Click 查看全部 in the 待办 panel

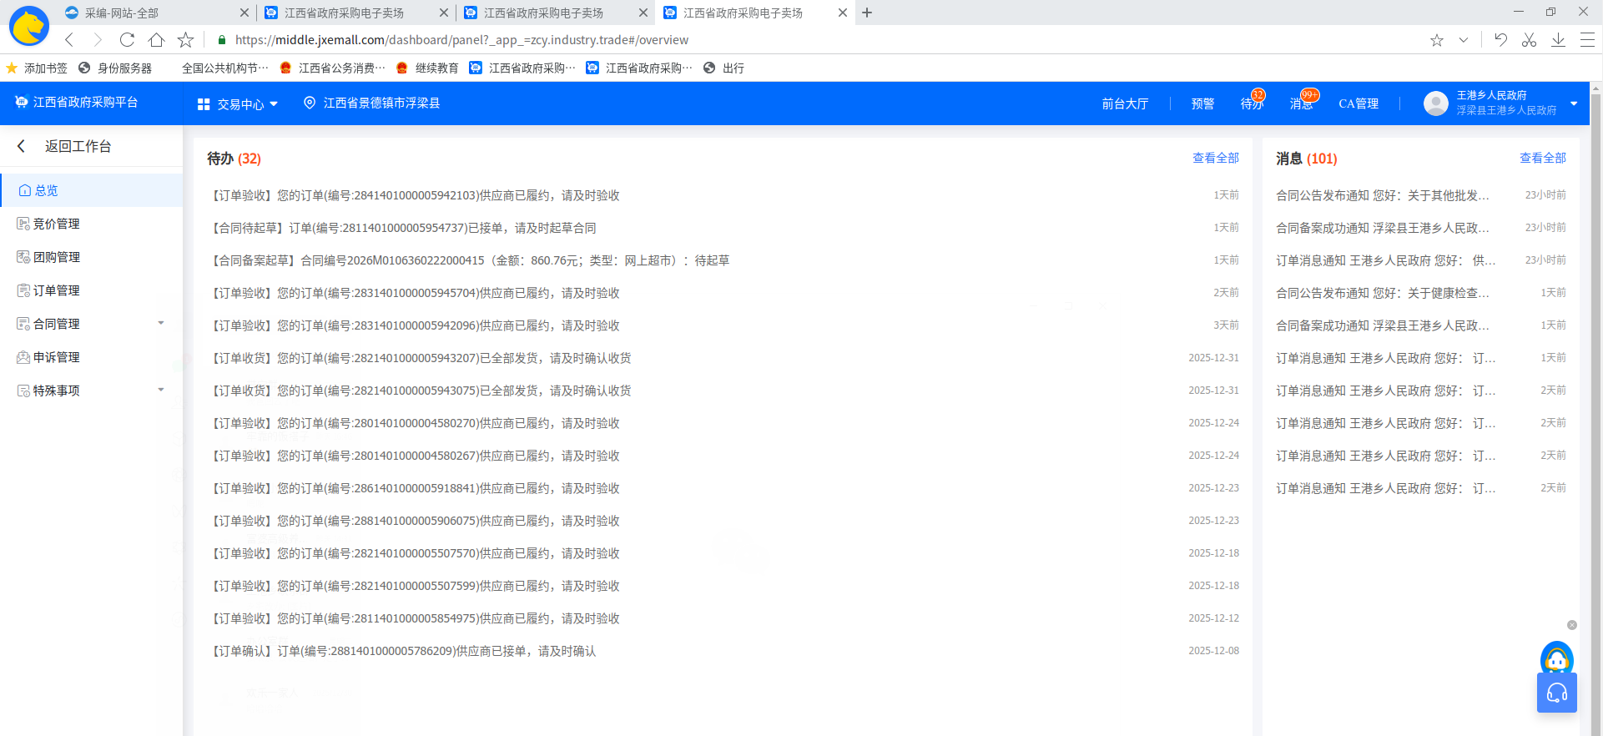1215,158
